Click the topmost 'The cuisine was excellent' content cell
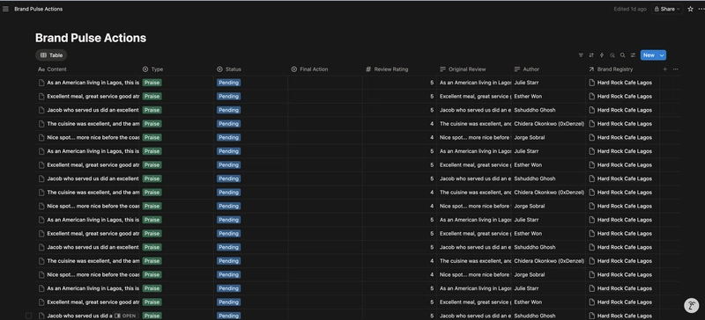 pos(88,124)
